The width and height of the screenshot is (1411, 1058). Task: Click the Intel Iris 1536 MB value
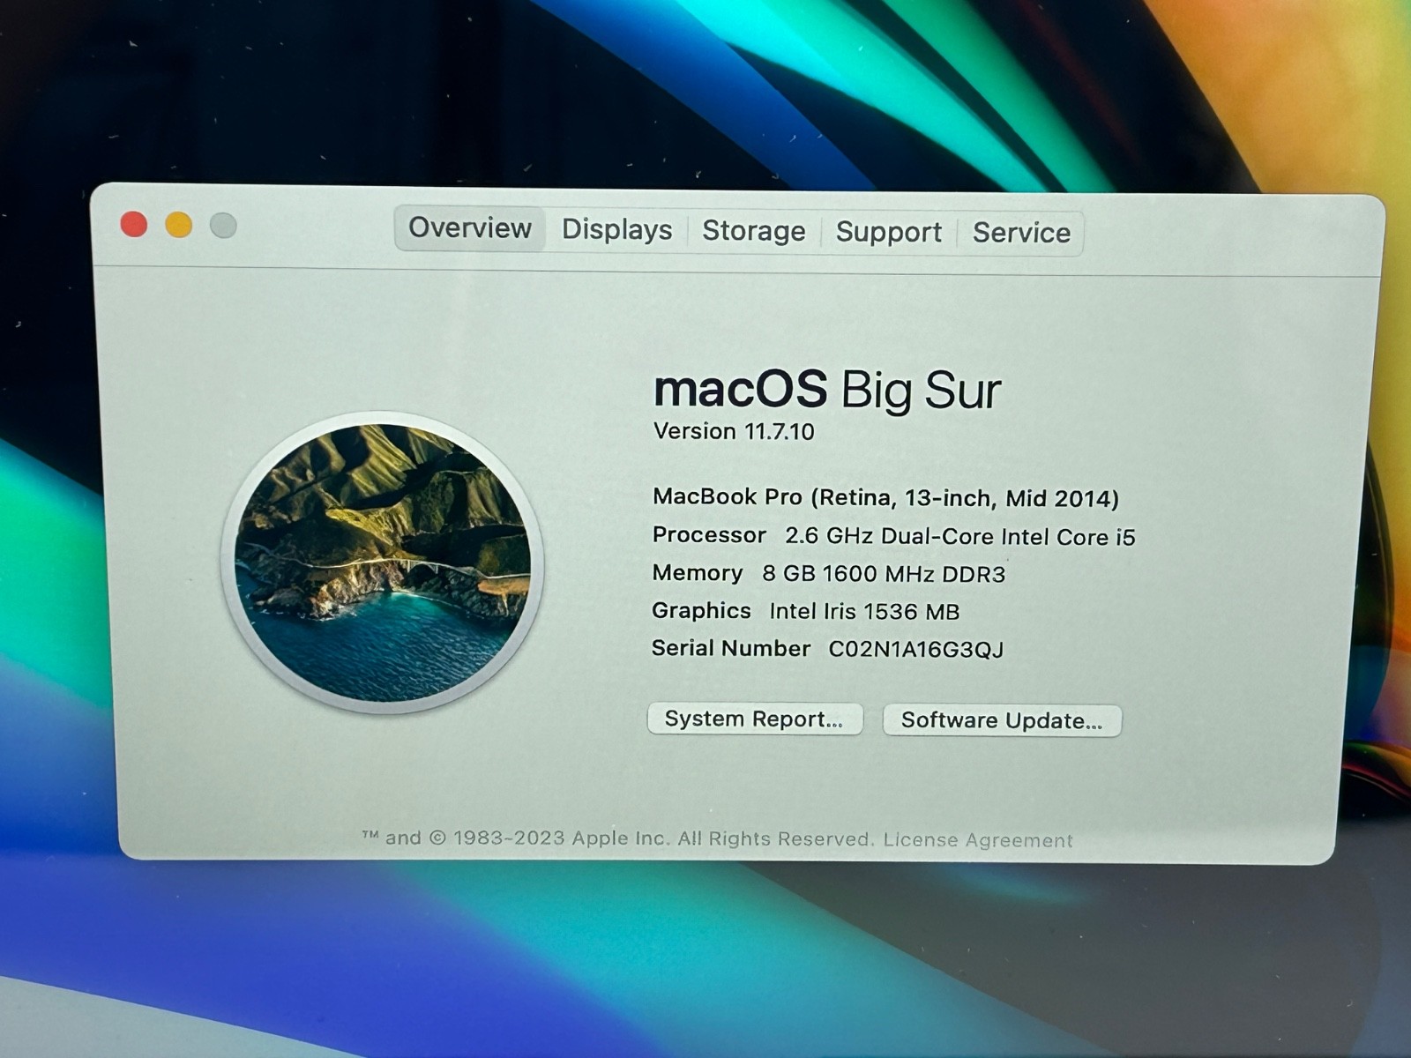tap(864, 612)
